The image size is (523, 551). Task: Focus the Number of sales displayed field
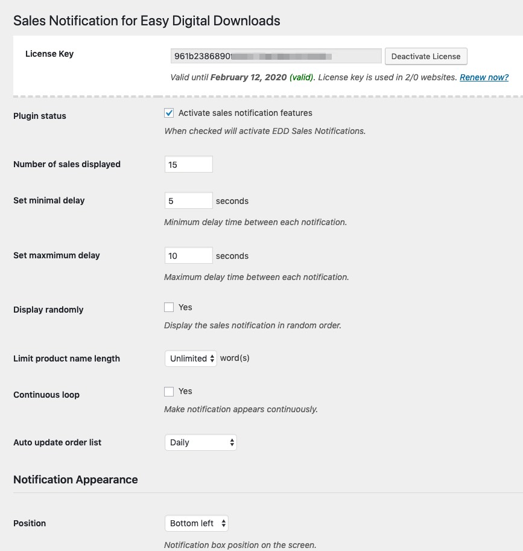pyautogui.click(x=189, y=165)
